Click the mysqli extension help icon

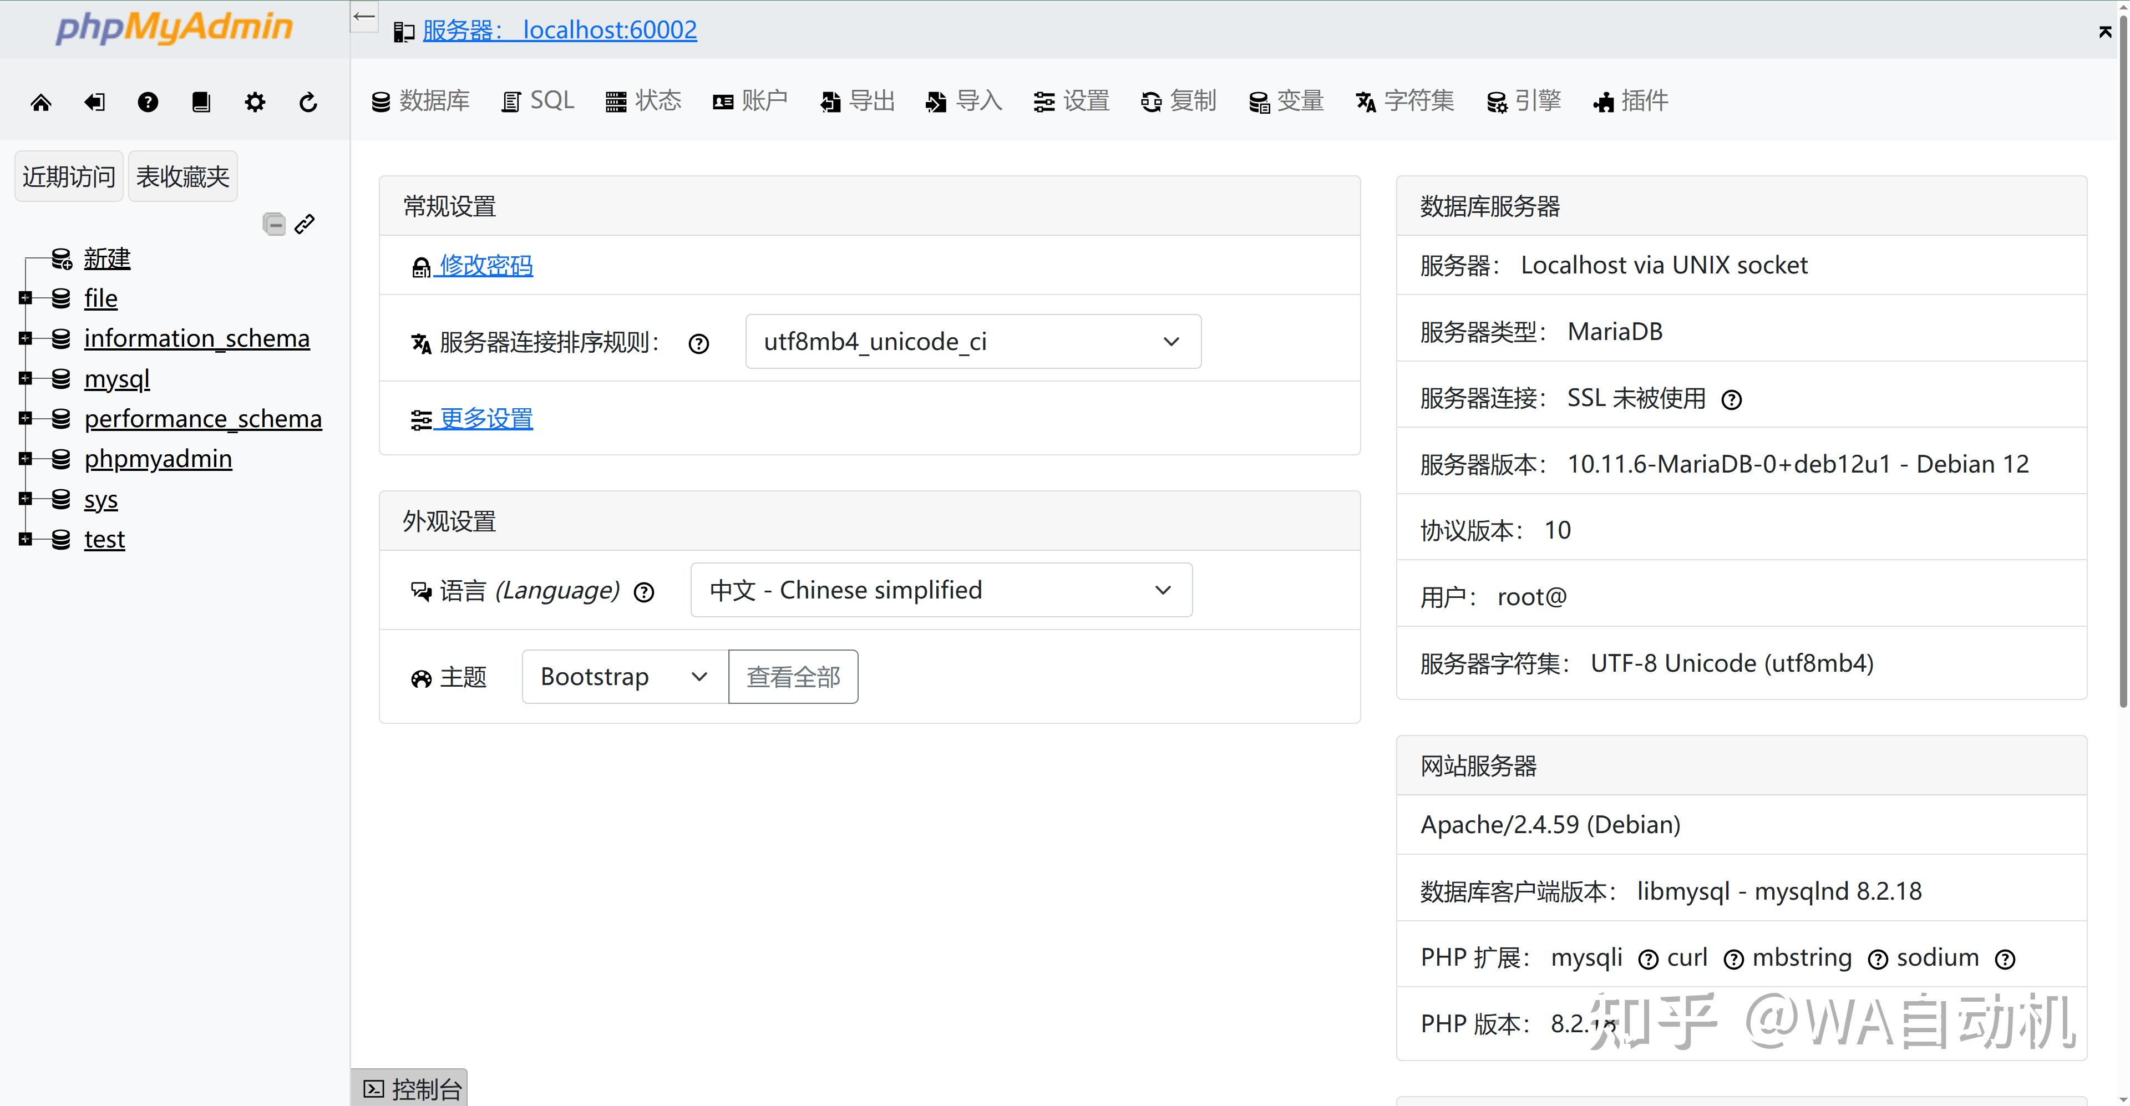[1647, 958]
